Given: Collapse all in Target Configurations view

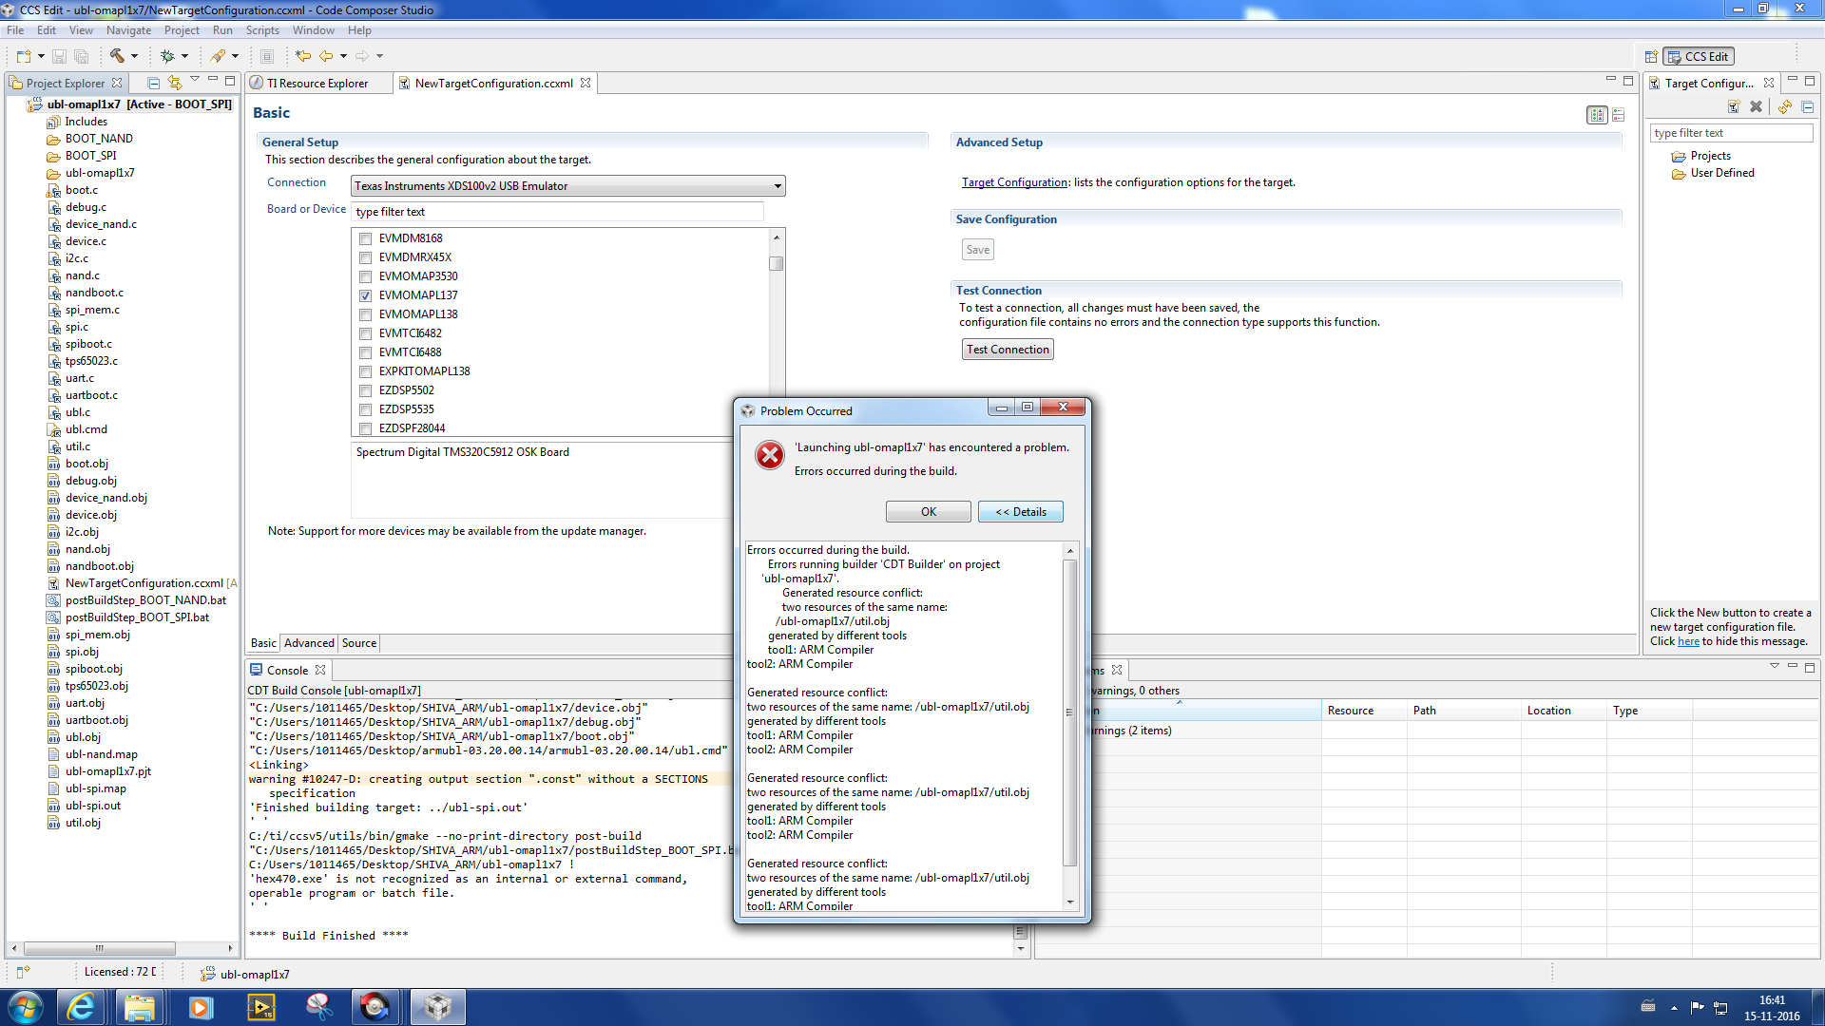Looking at the screenshot, I should (1808, 106).
